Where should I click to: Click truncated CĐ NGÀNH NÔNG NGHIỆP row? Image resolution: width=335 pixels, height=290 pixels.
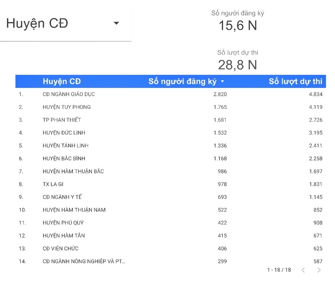[x=84, y=261]
